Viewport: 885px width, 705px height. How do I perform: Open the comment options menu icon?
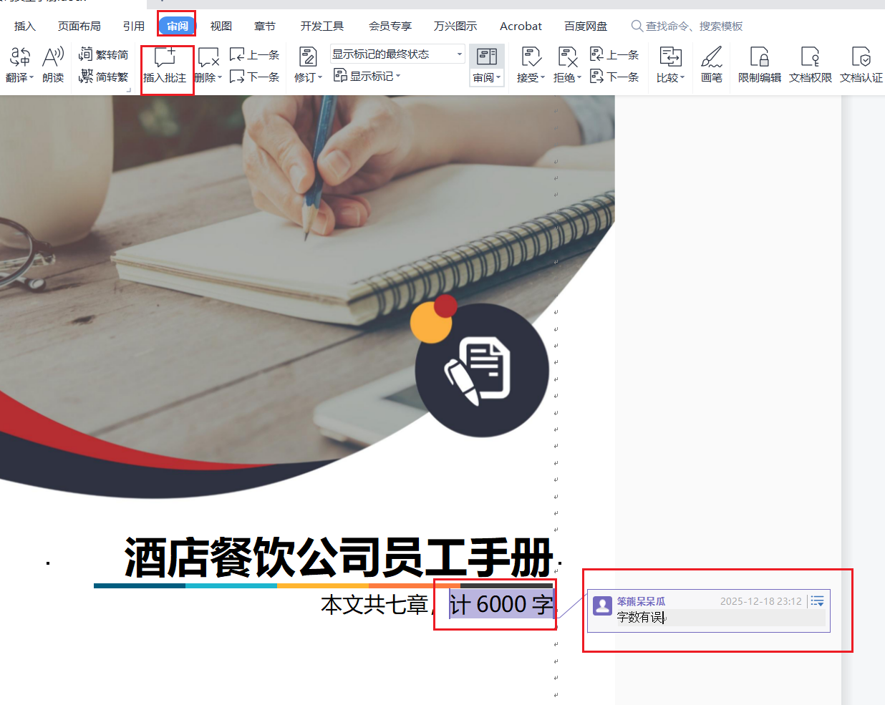(817, 601)
